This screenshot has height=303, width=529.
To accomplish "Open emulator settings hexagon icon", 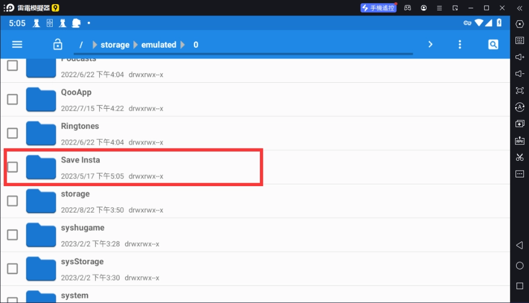I will (x=520, y=24).
